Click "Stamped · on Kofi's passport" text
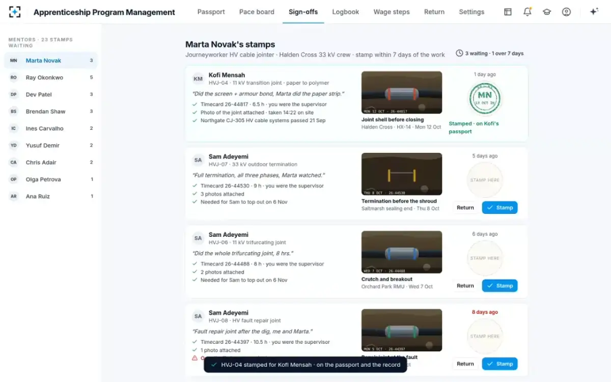 (x=474, y=127)
